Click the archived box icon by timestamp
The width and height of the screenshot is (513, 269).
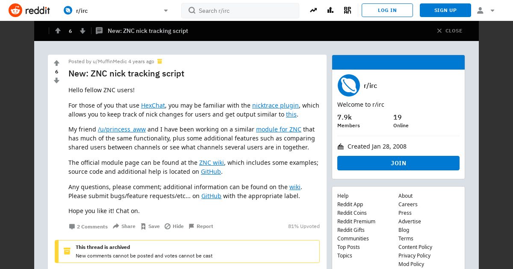tap(159, 61)
